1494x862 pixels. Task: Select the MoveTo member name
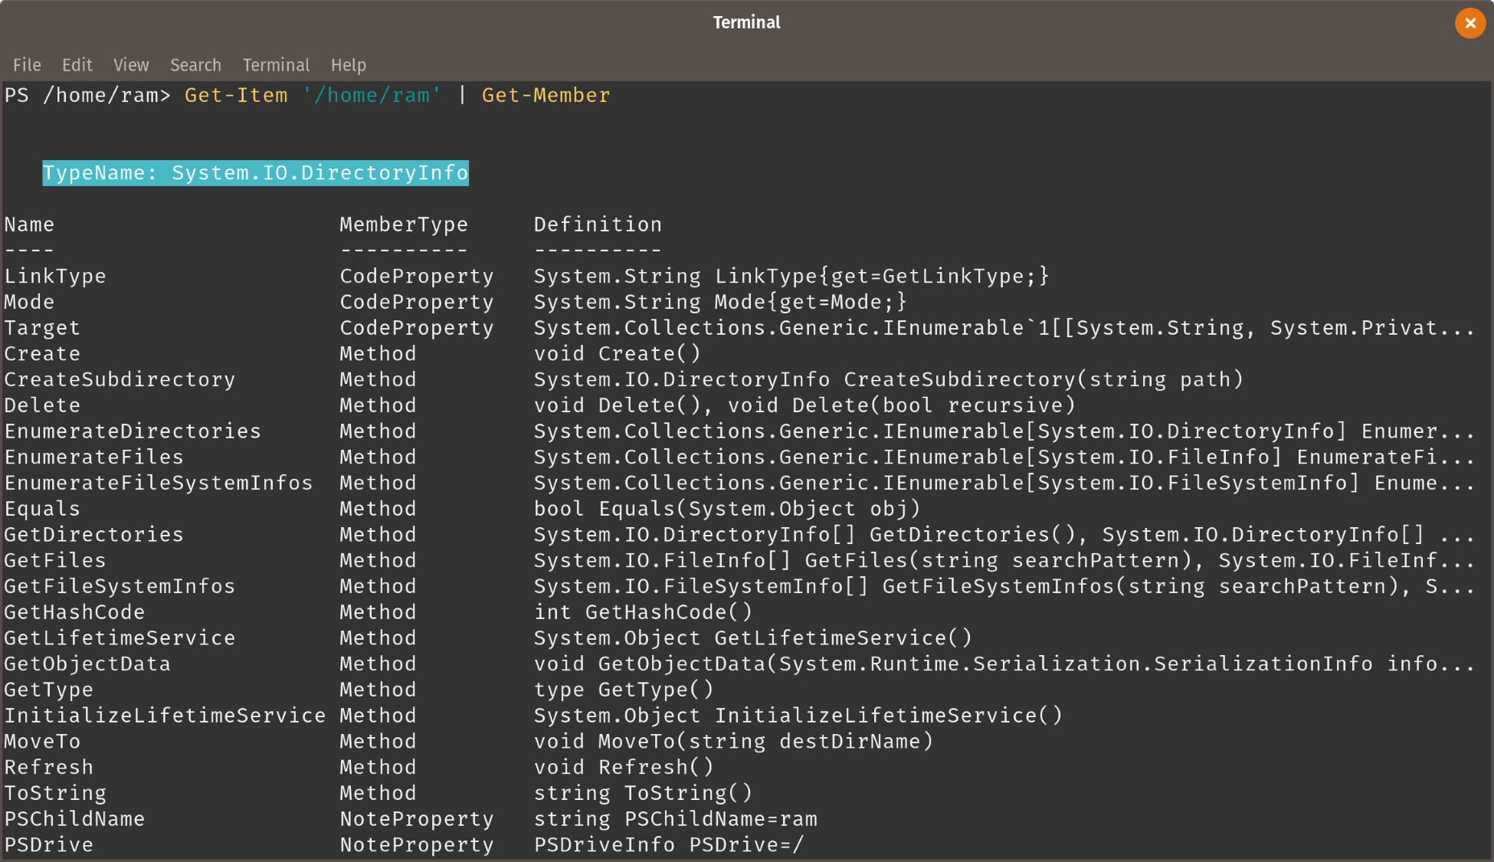pos(42,742)
